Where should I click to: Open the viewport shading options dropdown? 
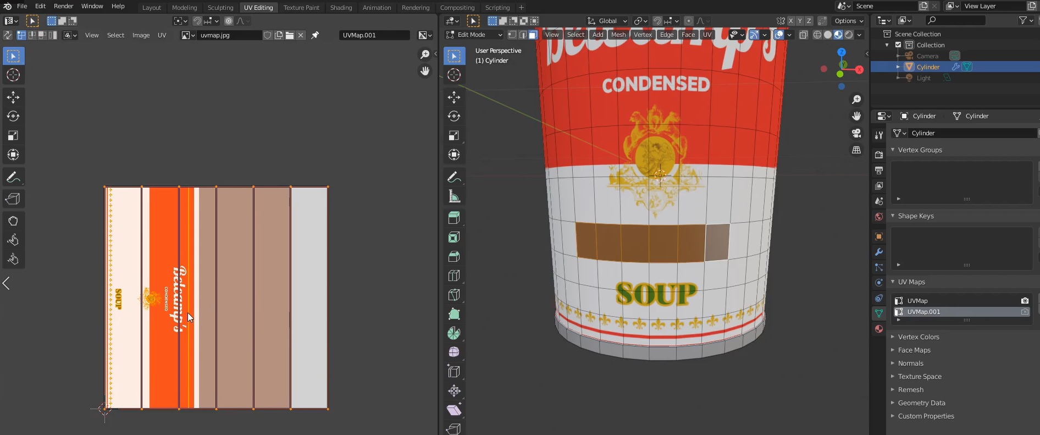pos(859,35)
